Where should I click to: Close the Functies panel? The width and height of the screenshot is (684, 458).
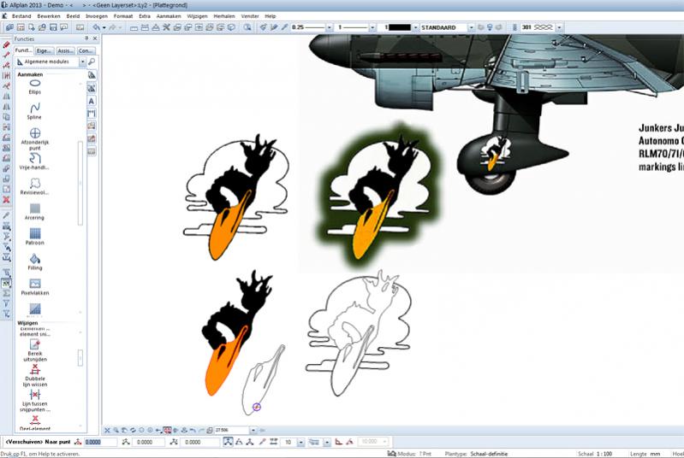[95, 38]
